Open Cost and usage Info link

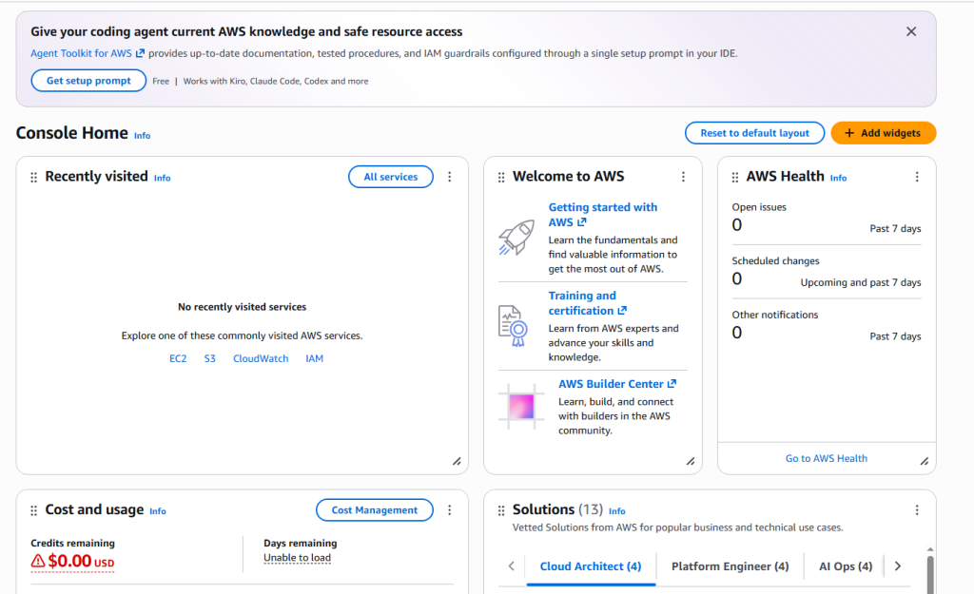[x=158, y=511]
